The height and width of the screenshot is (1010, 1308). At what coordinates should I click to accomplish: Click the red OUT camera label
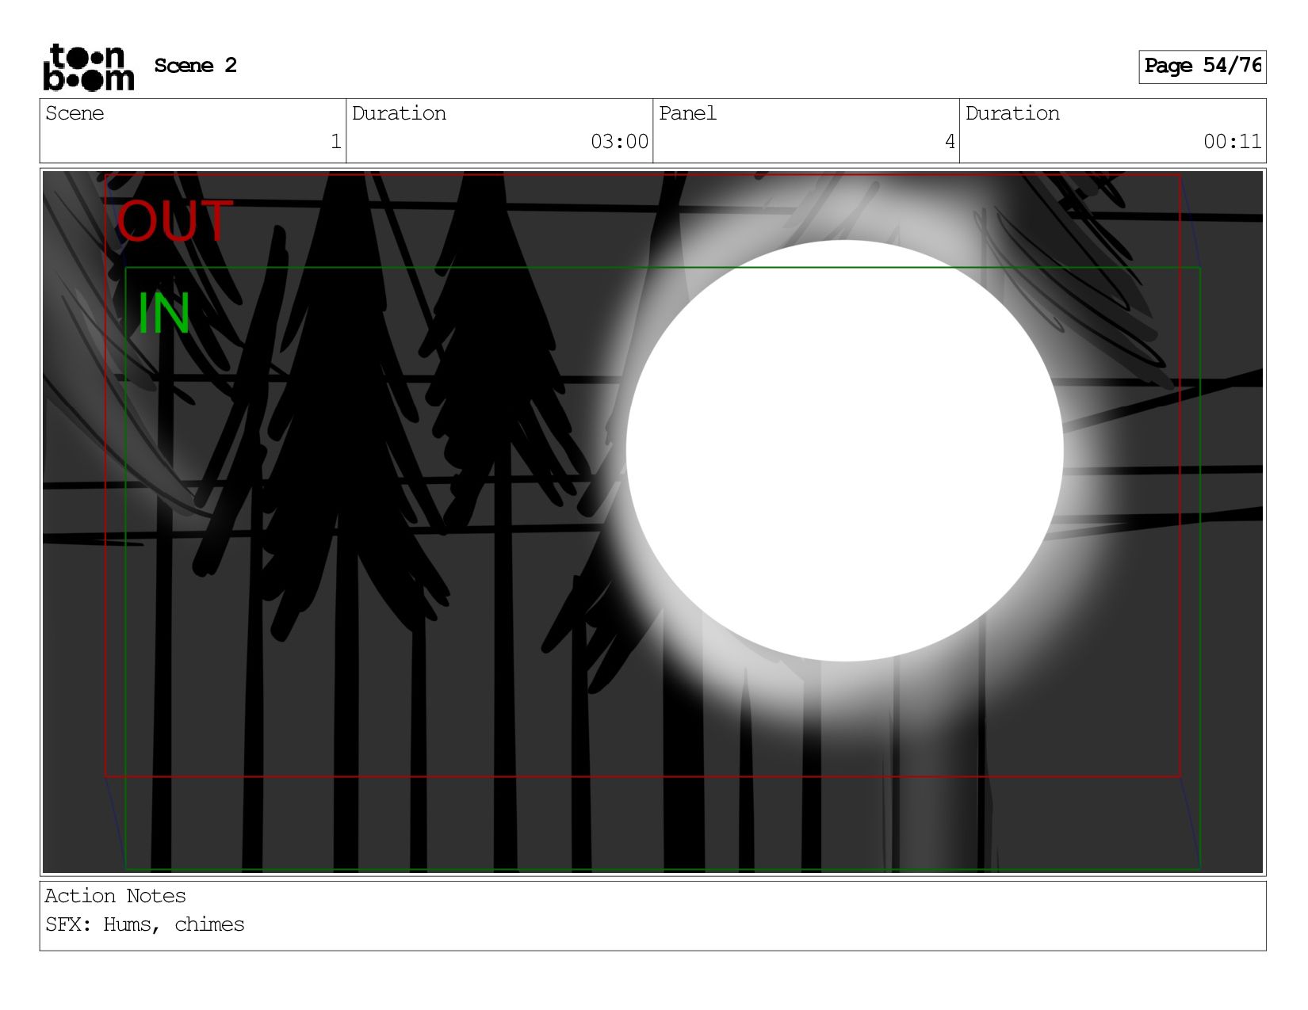point(175,221)
